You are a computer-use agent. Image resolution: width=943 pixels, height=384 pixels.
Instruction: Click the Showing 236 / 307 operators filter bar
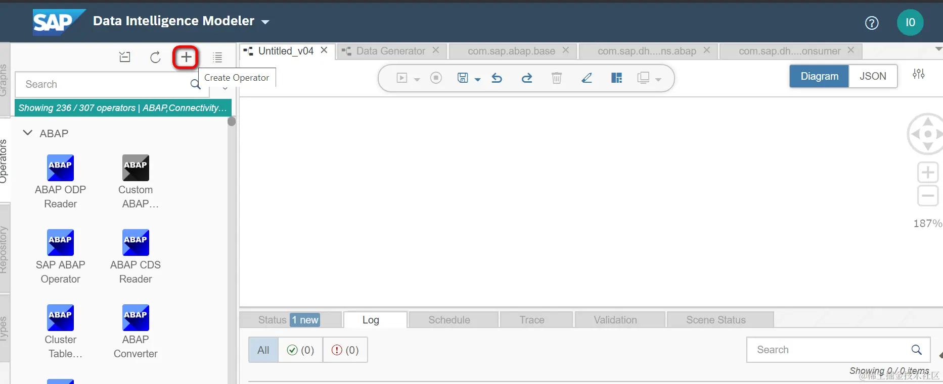123,108
